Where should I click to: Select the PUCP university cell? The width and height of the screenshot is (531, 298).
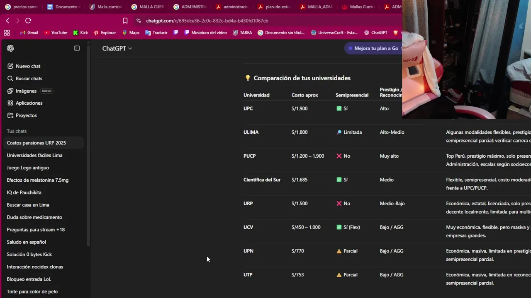249,156
